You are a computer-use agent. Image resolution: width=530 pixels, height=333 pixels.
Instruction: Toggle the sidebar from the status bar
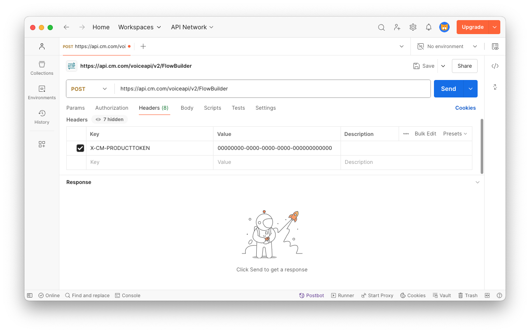(30, 295)
